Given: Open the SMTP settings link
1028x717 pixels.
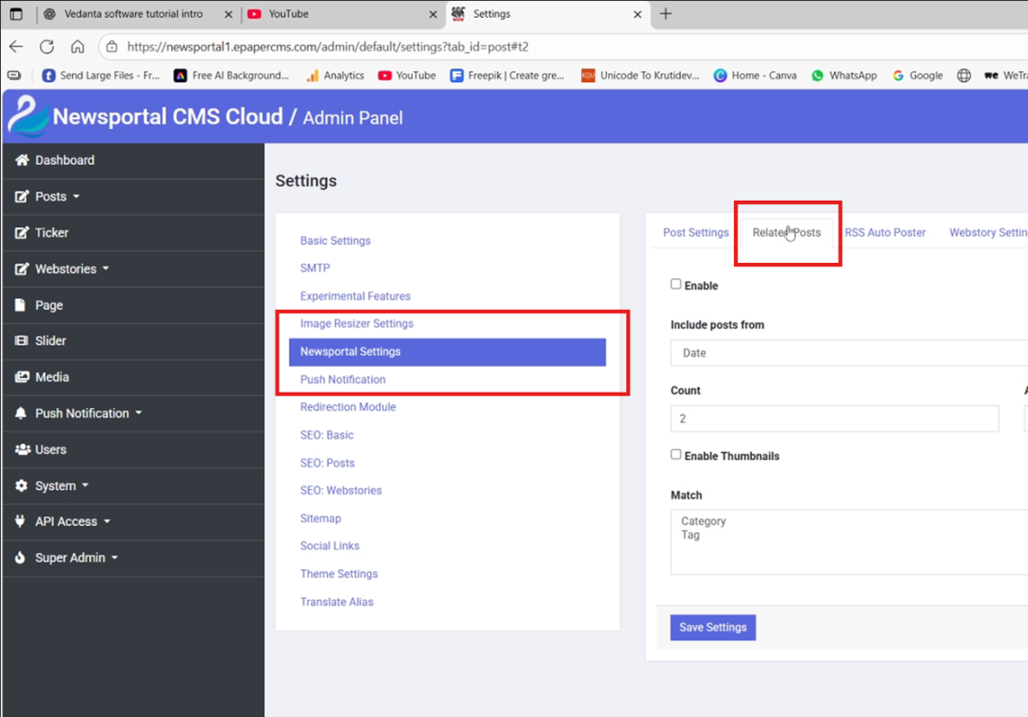Looking at the screenshot, I should click(315, 267).
